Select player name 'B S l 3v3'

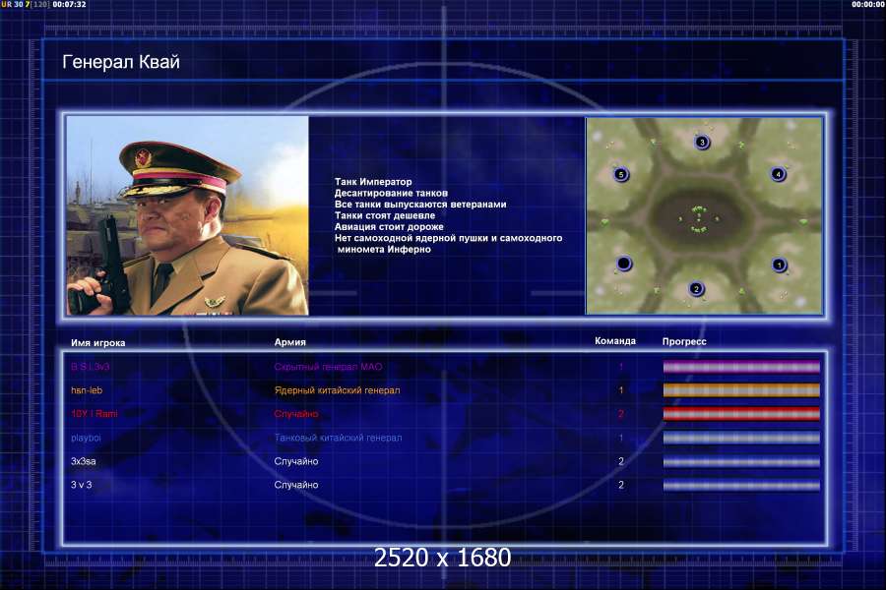coord(91,367)
